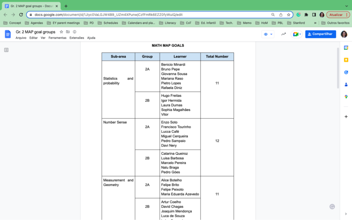Click the Compartilhar share button
The width and height of the screenshot is (352, 220).
tap(321, 34)
